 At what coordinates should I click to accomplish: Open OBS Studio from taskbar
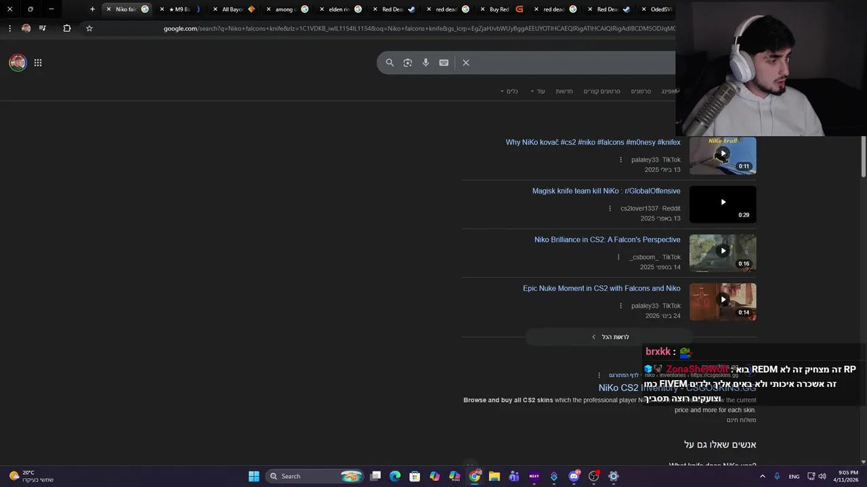click(x=594, y=476)
